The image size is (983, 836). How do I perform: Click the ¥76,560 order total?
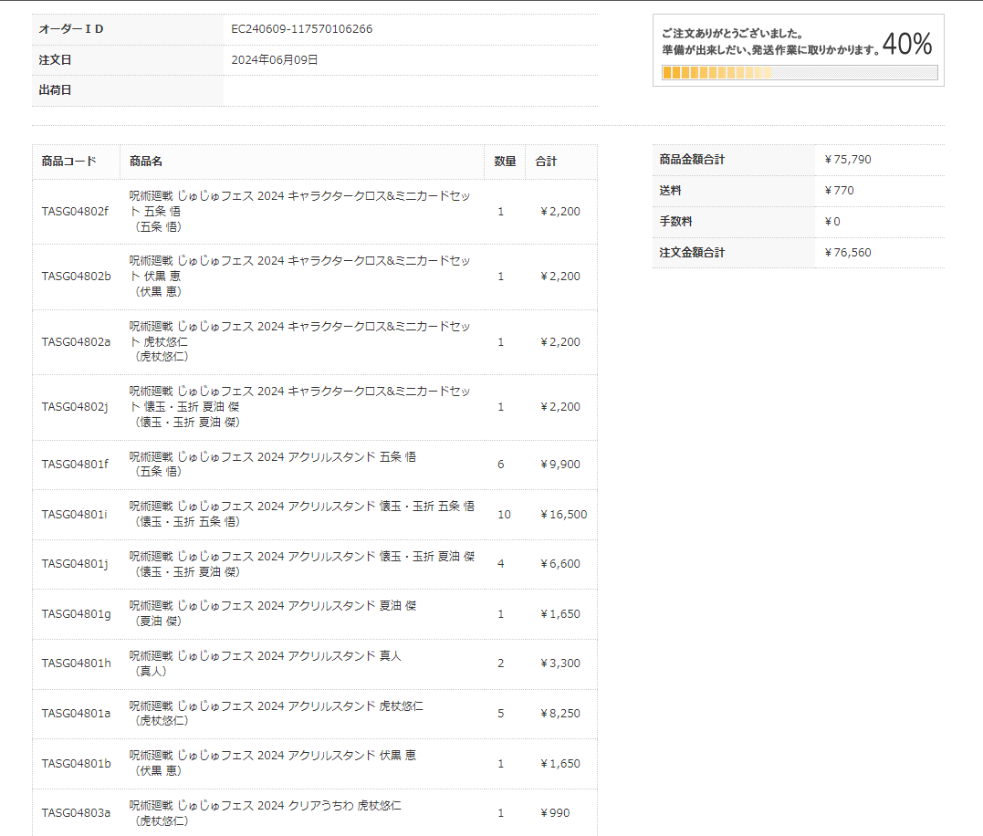848,253
